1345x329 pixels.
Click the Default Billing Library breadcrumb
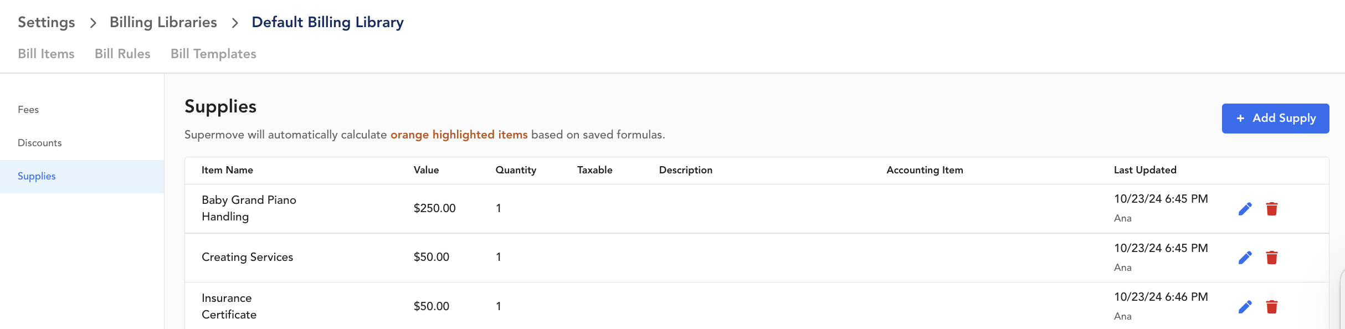(x=327, y=22)
